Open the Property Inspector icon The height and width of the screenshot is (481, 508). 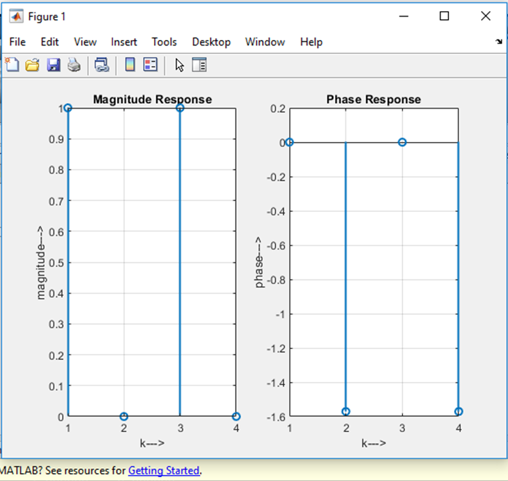pos(199,65)
